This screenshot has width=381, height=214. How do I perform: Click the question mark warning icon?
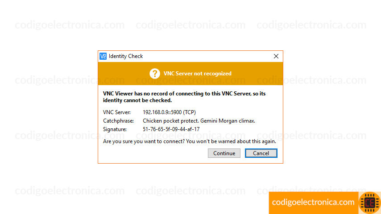[154, 74]
